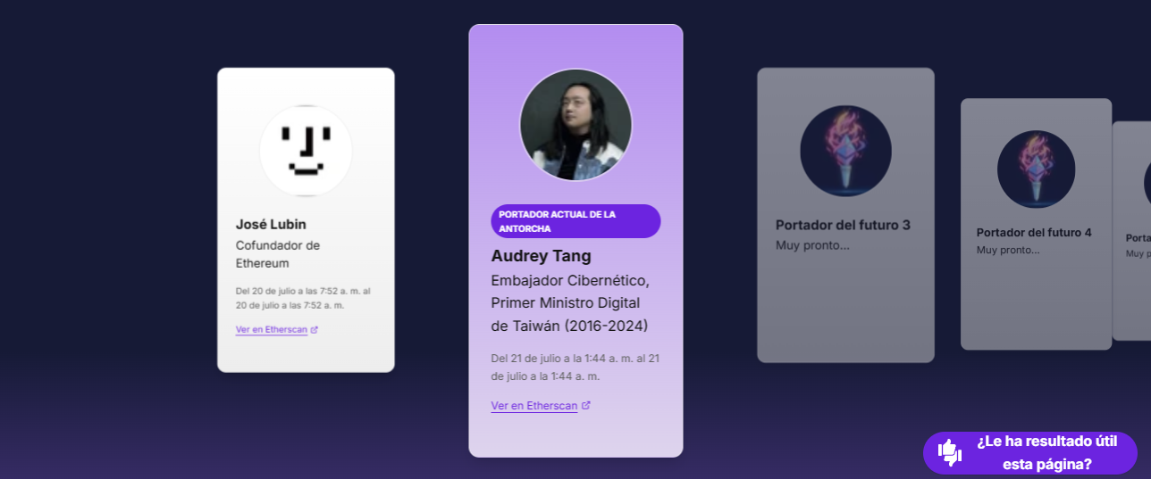Click 'Muy pronto...' text under Portador del futuro 3

812,245
